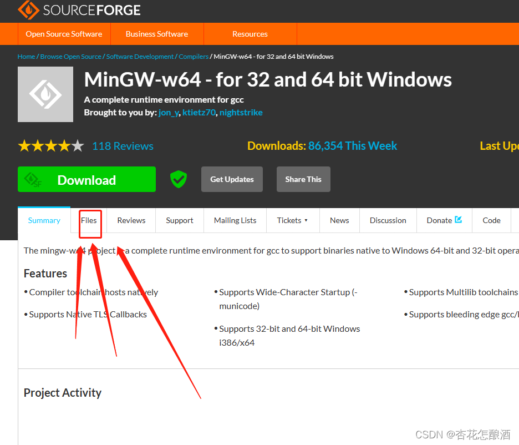Click the Get Updates button
This screenshot has height=445, width=519.
(232, 179)
